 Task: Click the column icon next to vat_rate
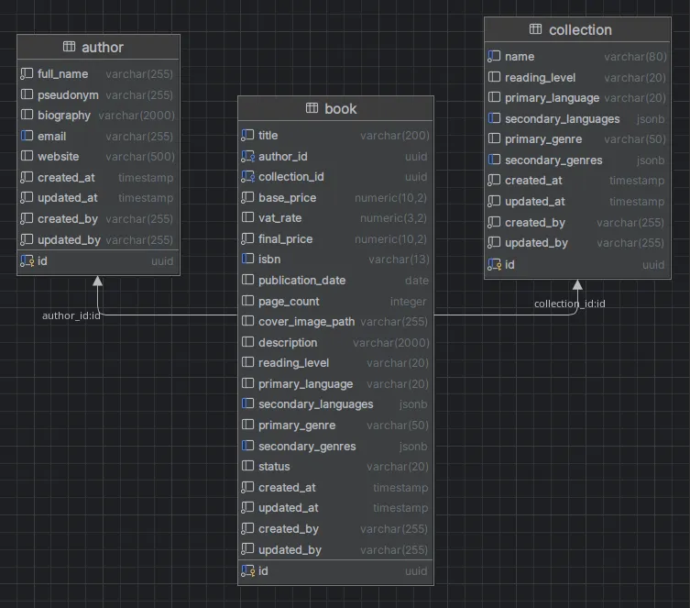tap(247, 217)
